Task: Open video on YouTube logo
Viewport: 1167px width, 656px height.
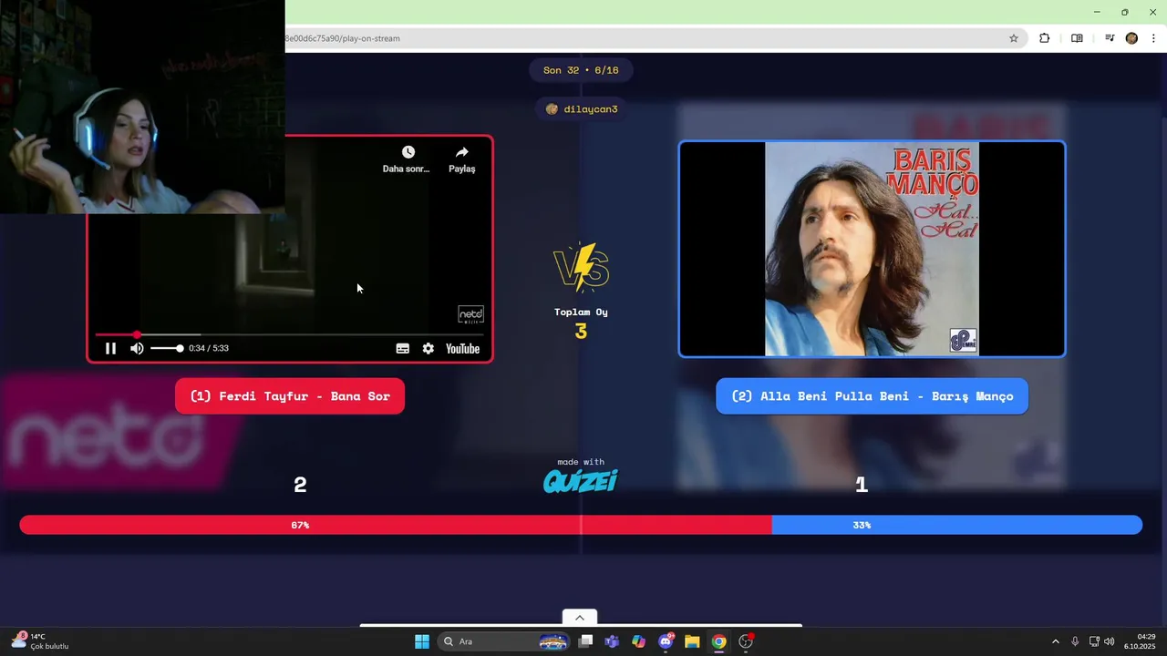Action: 462,348
